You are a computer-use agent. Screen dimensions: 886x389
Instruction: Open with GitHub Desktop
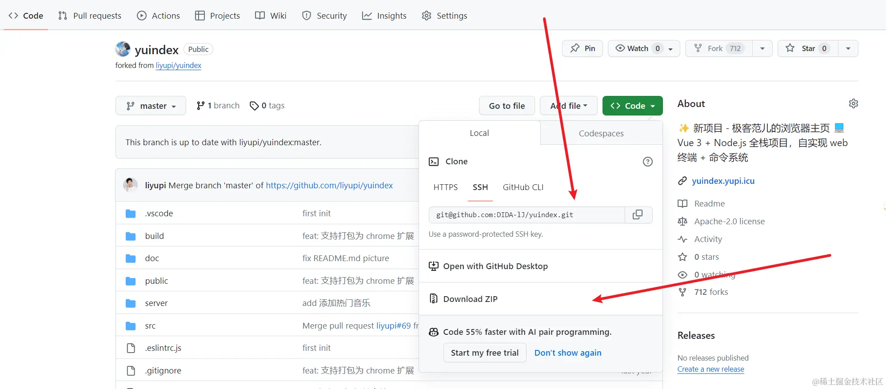pyautogui.click(x=488, y=266)
